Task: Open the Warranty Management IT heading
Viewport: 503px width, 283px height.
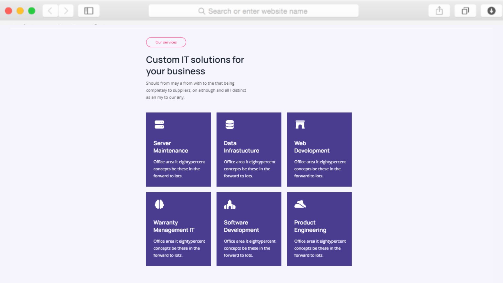Action: tap(174, 226)
